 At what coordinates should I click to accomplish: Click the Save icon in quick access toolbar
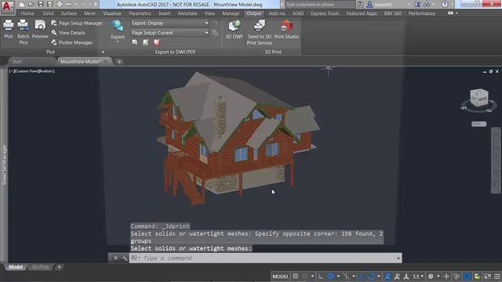click(x=41, y=5)
